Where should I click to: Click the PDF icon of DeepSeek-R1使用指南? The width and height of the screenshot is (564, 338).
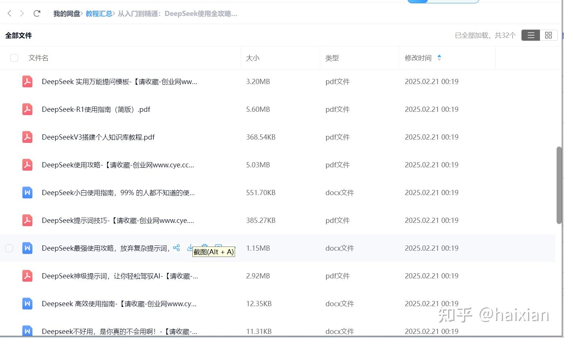click(x=27, y=109)
